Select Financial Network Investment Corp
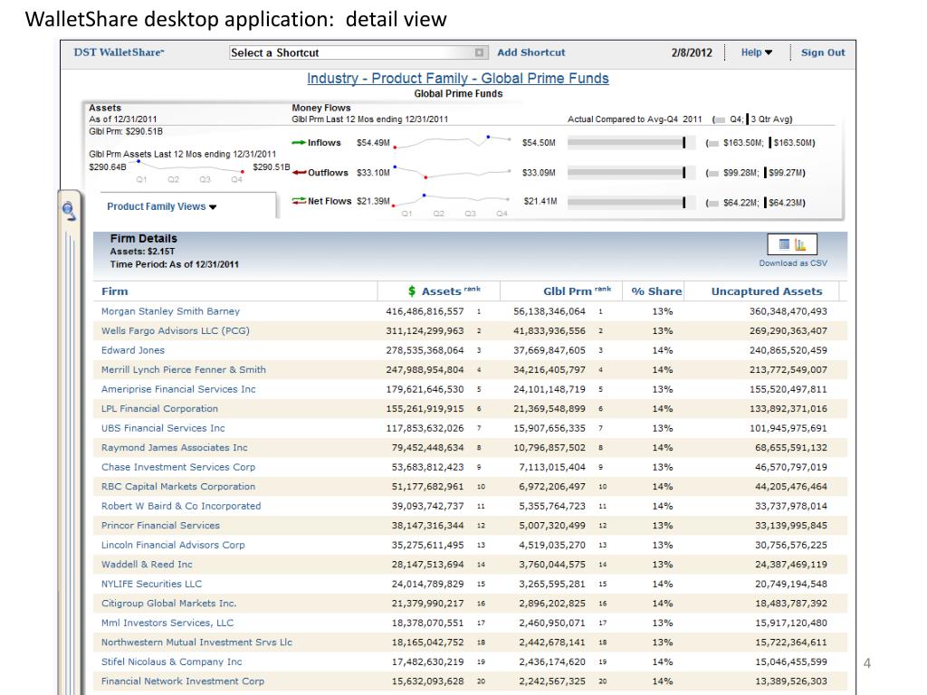This screenshot has height=695, width=927. (x=183, y=682)
